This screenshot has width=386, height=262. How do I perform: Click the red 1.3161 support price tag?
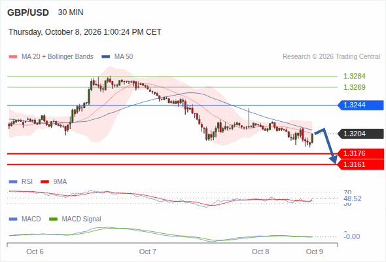click(361, 164)
